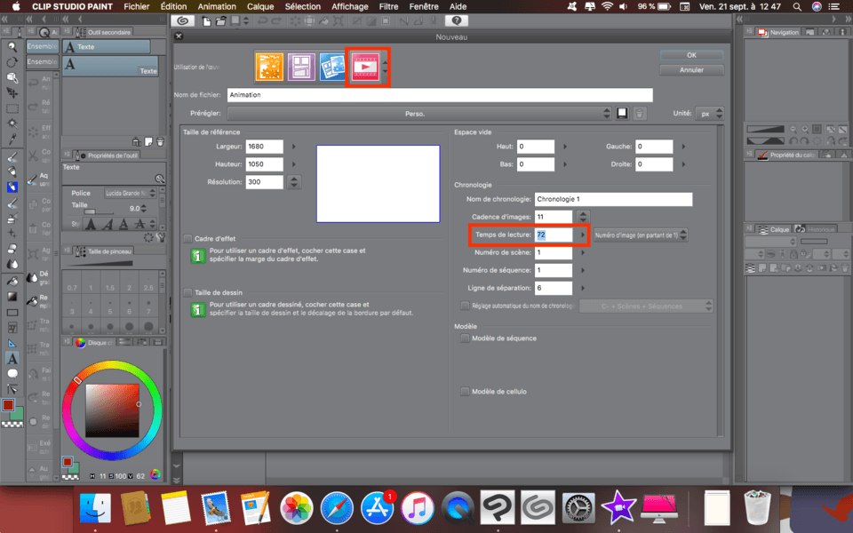The width and height of the screenshot is (853, 533).
Task: Pick the purple Comic work type icon
Action: (x=301, y=68)
